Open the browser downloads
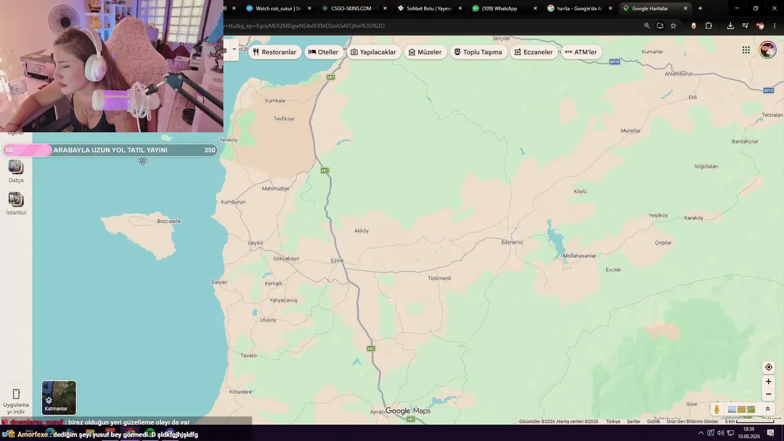The image size is (784, 441). pyautogui.click(x=730, y=26)
